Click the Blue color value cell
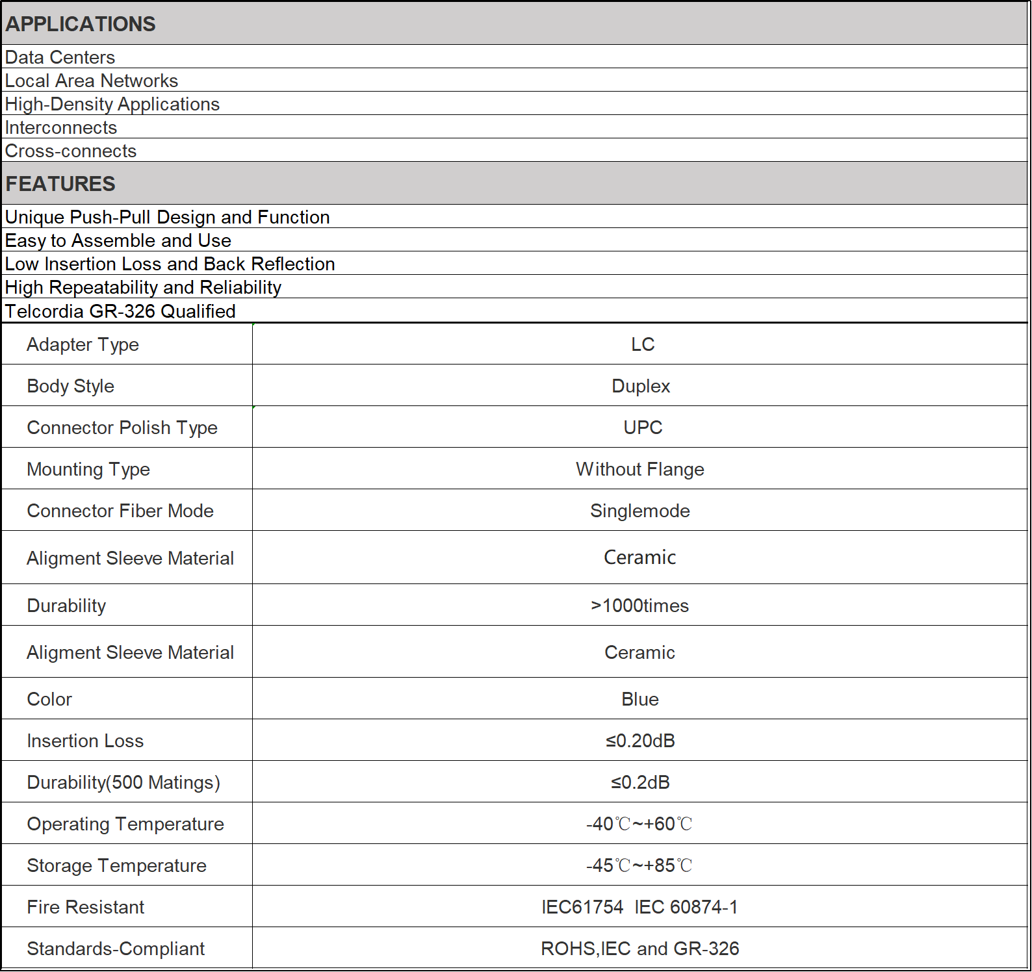Screen dimensions: 1032x972 coord(640,699)
